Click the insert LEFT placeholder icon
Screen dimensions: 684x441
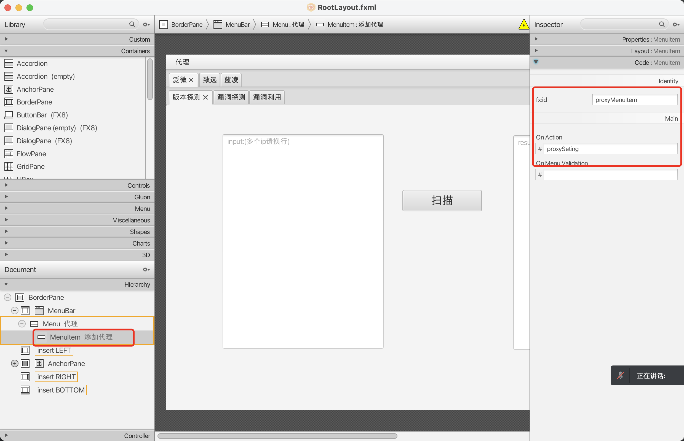[x=25, y=350]
